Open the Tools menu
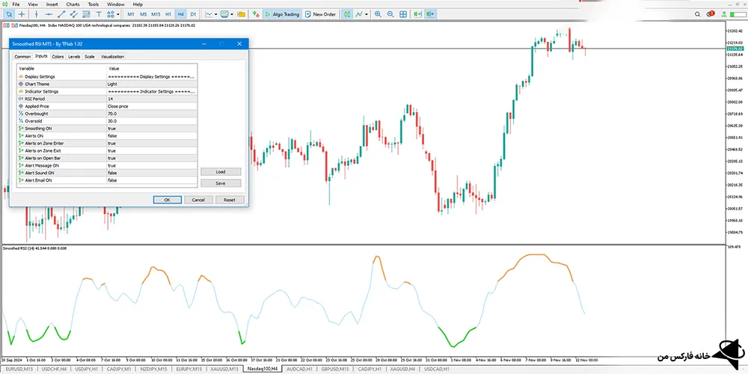Screen dimensions: 748x374 93,4
